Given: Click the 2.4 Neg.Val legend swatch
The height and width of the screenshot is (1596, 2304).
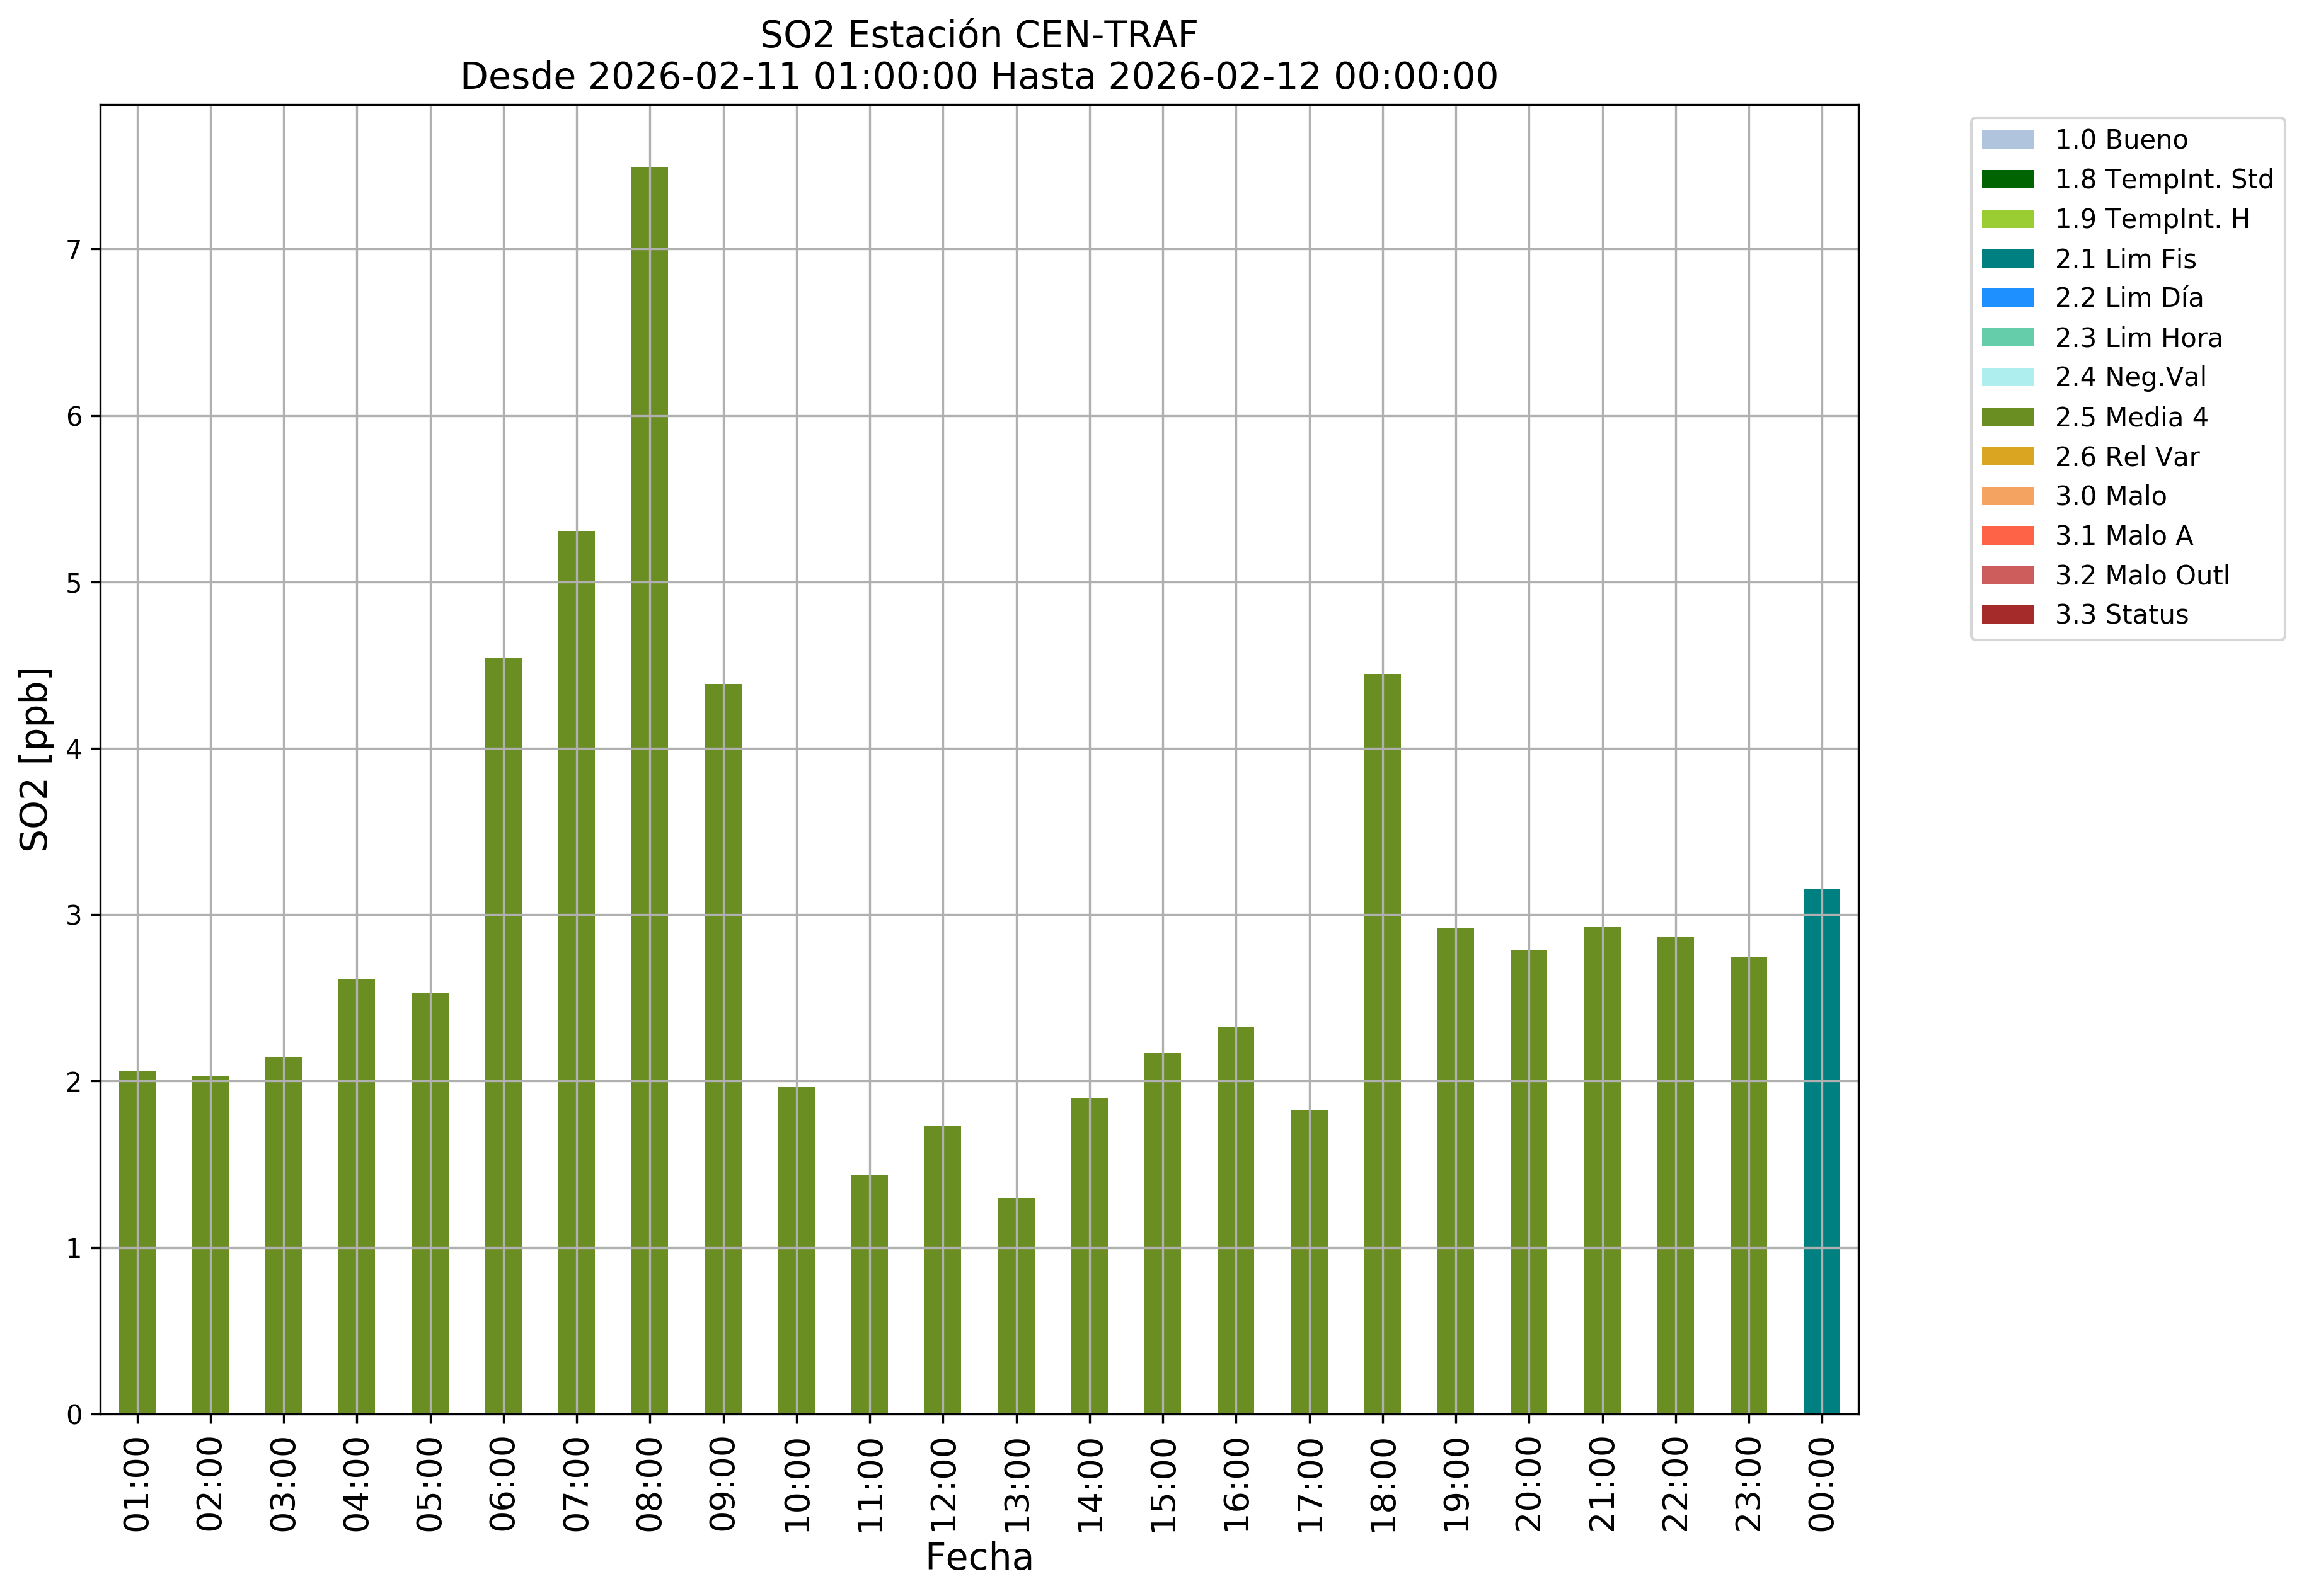Looking at the screenshot, I should point(2007,377).
